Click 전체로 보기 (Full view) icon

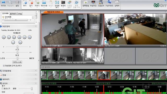click(x=57, y=4)
